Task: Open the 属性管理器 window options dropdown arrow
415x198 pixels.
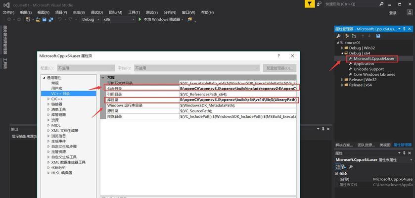Action: [400, 29]
